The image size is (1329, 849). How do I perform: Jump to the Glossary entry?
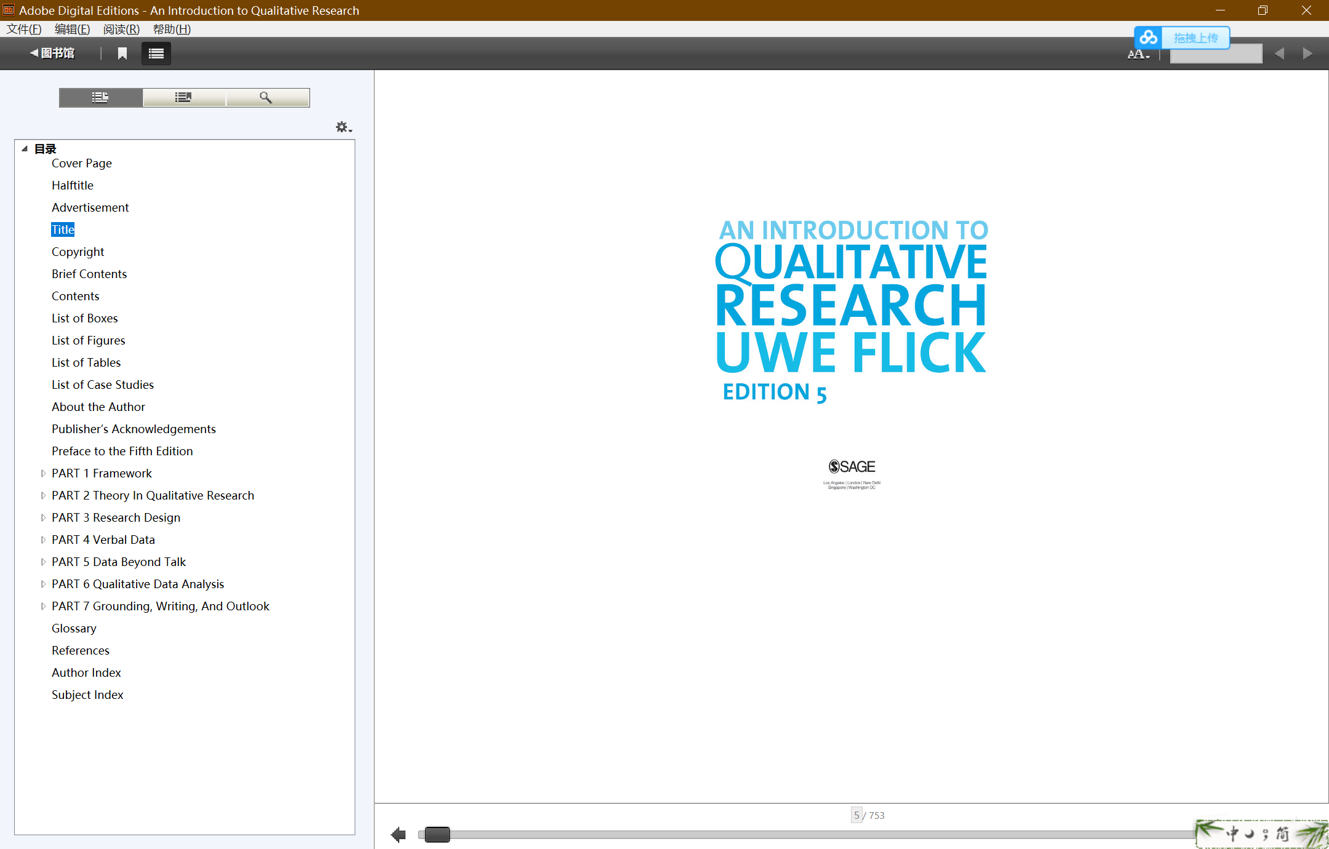pyautogui.click(x=74, y=628)
